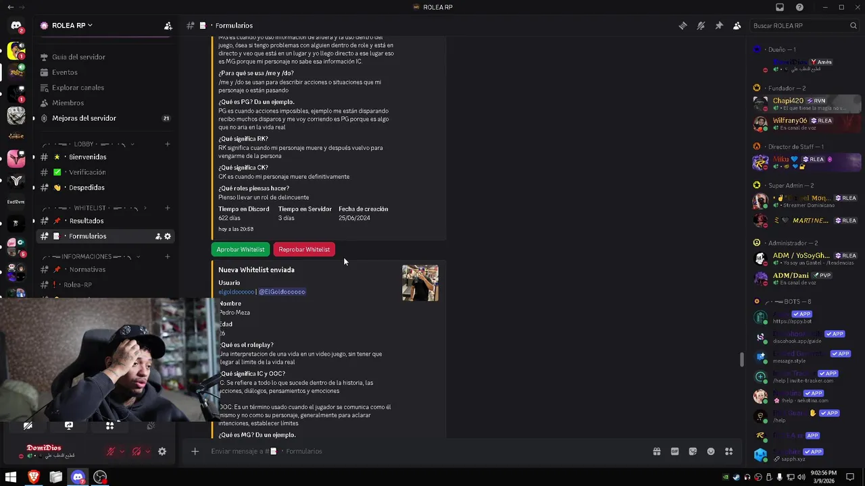Click the @ElGoldoooooo mention link

(282, 292)
